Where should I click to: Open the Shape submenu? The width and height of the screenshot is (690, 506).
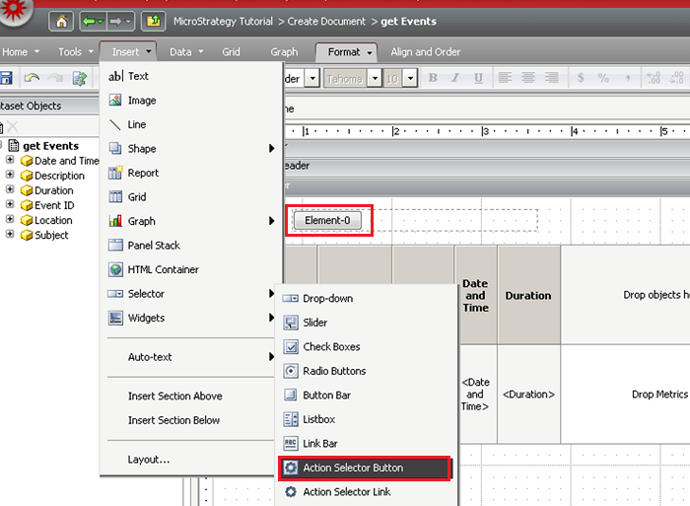tap(190, 149)
